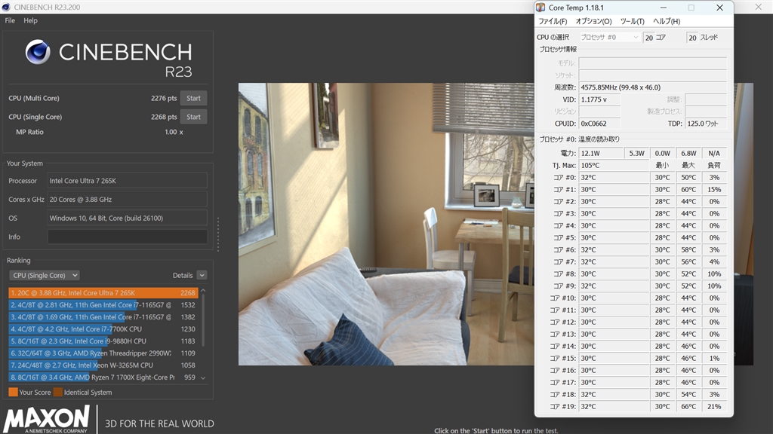Image resolution: width=773 pixels, height=434 pixels.
Task: Click the orange Your Score swatch
Action: (14, 392)
